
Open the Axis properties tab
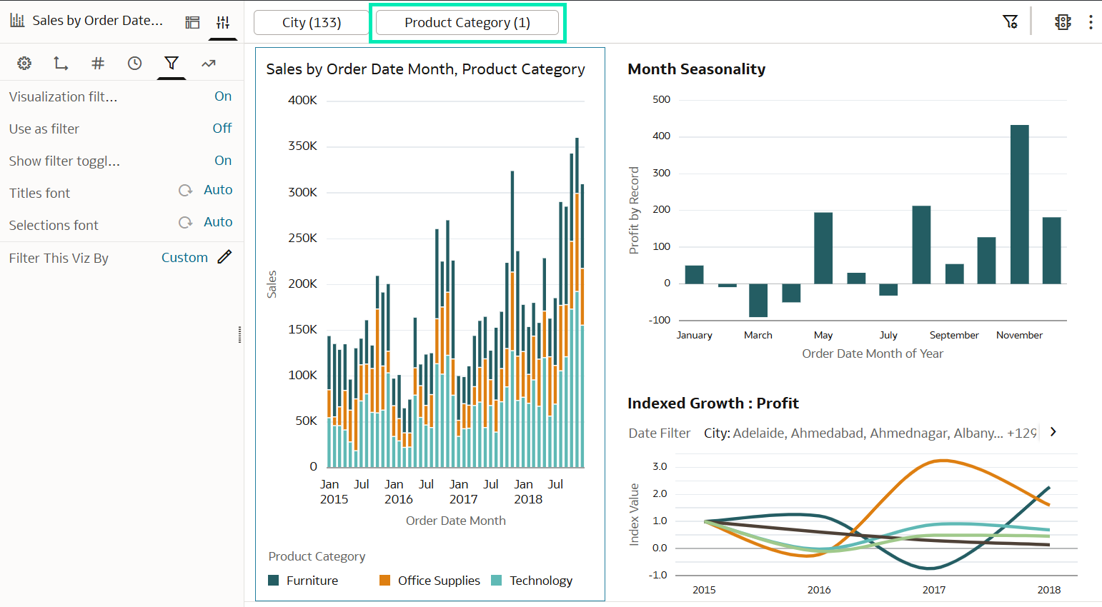coord(61,64)
